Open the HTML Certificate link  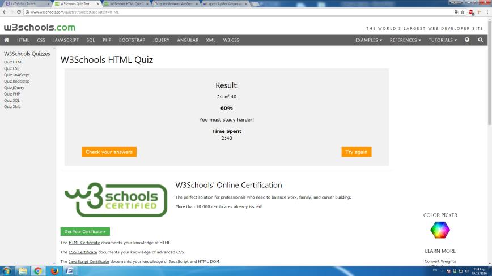point(84,243)
